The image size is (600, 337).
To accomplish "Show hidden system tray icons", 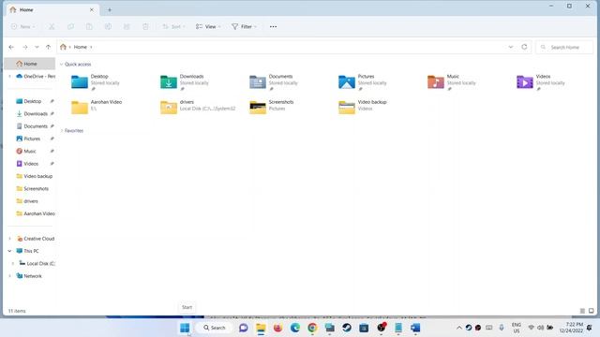I will point(458,328).
